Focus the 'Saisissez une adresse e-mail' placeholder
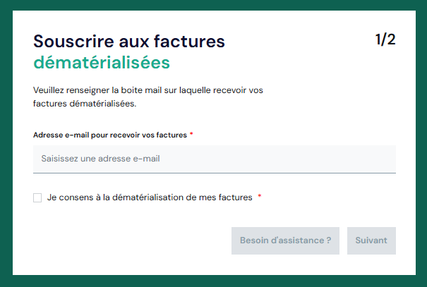The height and width of the screenshot is (287, 427). [100, 159]
